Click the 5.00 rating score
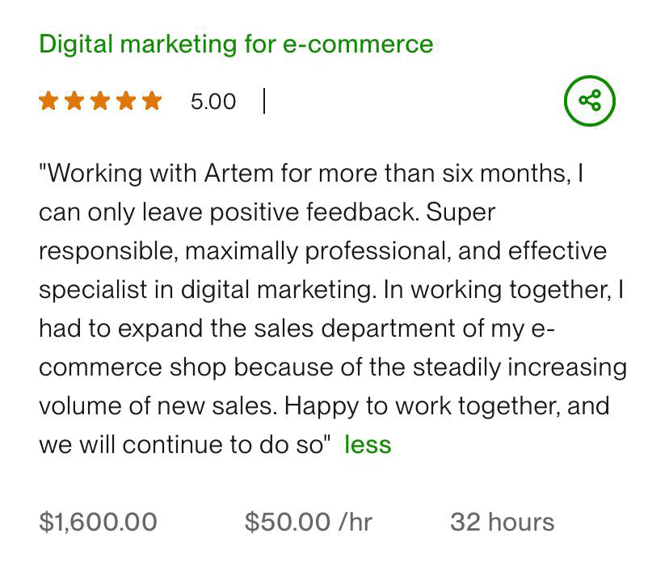This screenshot has height=575, width=669. [213, 102]
